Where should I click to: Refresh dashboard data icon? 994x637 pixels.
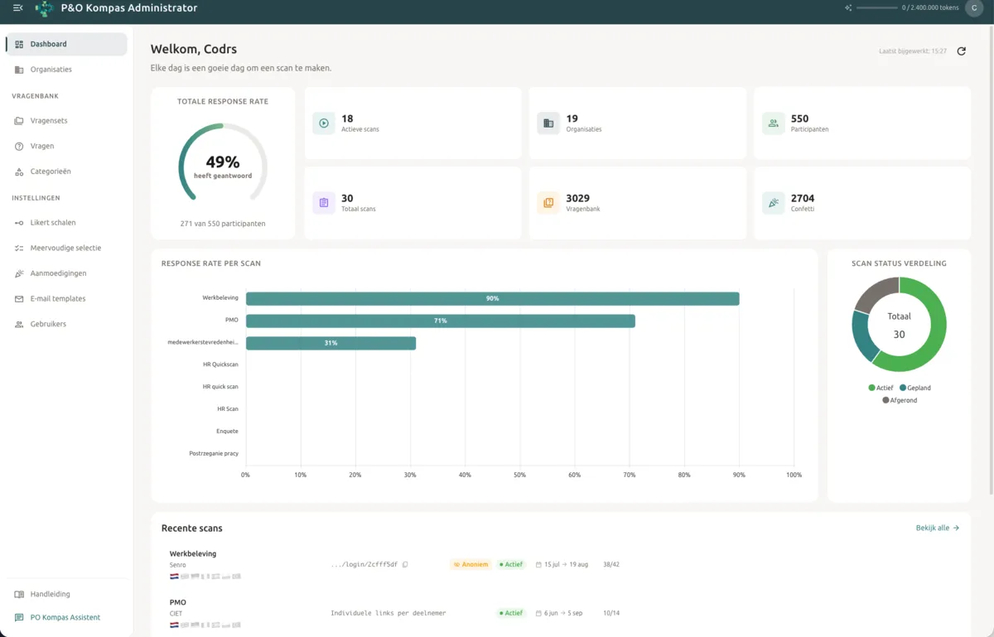click(961, 51)
